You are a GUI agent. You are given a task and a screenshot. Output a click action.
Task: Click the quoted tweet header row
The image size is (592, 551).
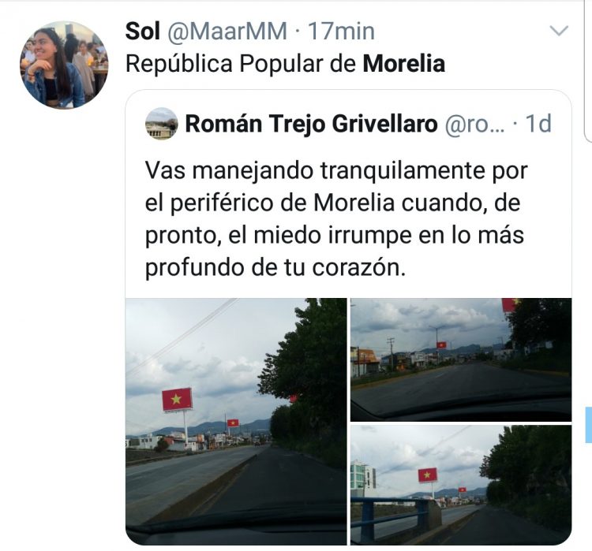point(348,124)
